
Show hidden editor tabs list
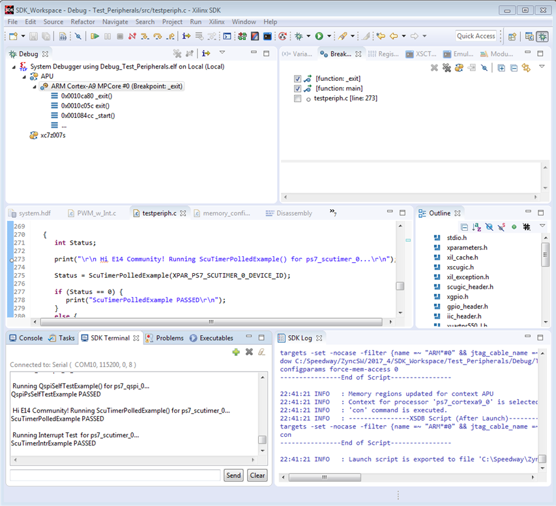pyautogui.click(x=333, y=212)
